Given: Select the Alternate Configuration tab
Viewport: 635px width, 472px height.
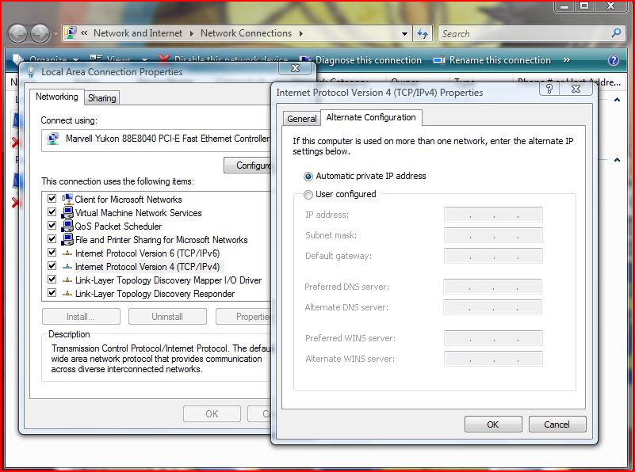Looking at the screenshot, I should point(371,117).
